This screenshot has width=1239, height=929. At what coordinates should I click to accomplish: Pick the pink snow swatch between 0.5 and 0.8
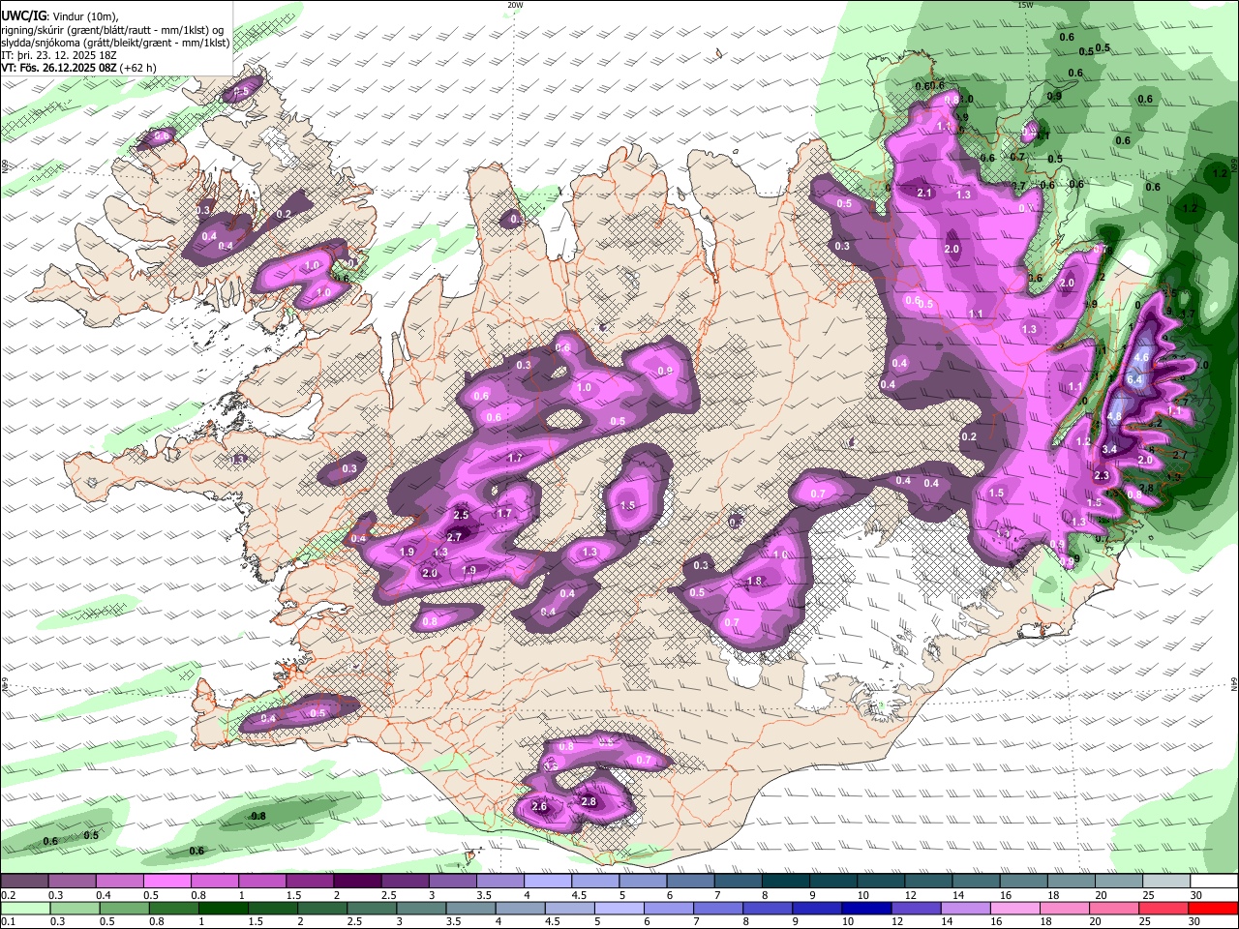coord(166,882)
